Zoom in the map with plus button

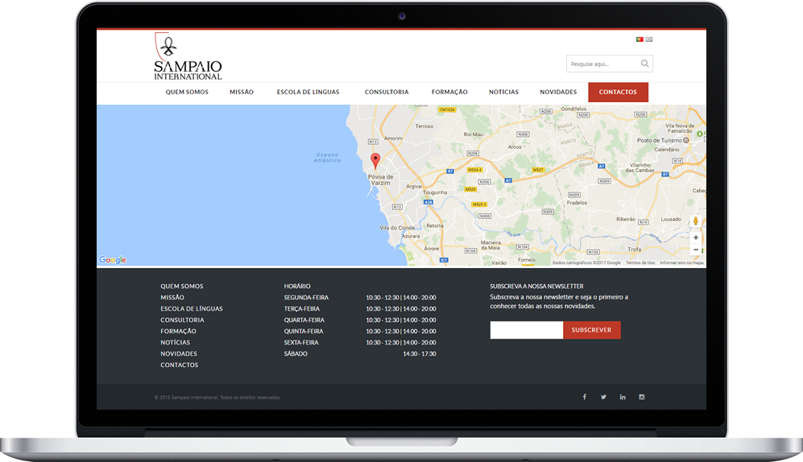point(696,237)
